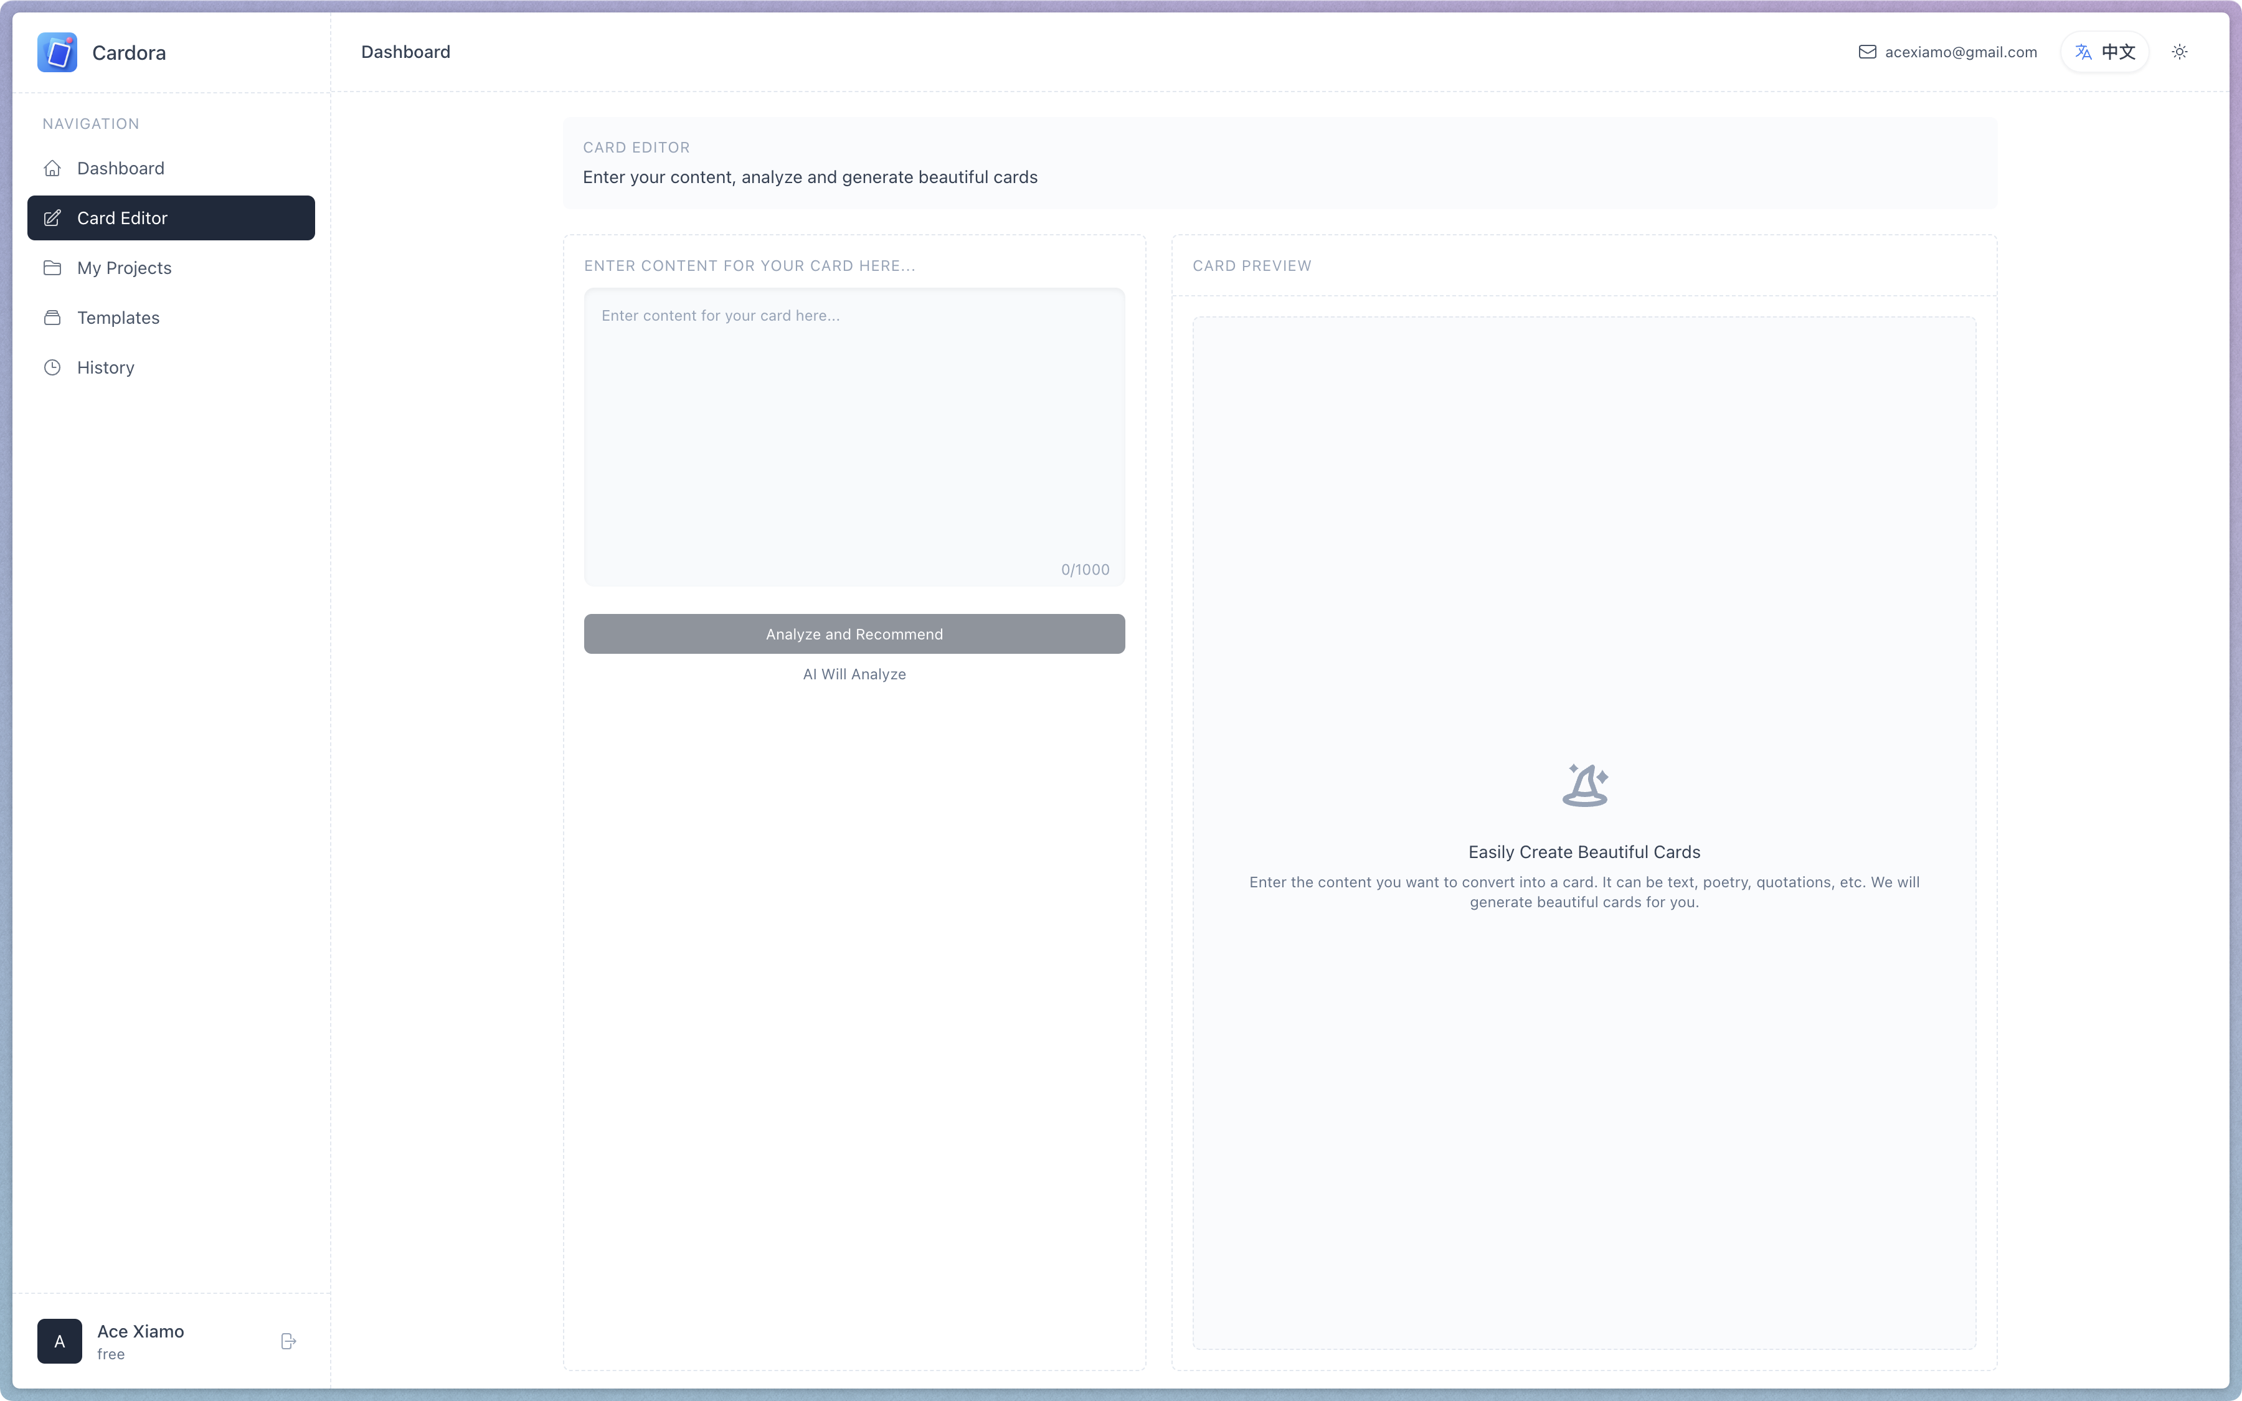
Task: Open the History navigation item
Action: pos(106,368)
